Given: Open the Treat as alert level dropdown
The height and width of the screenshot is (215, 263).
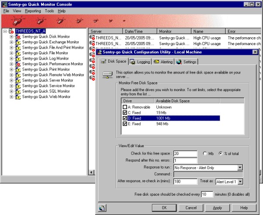Looking at the screenshot, I should 240,182.
